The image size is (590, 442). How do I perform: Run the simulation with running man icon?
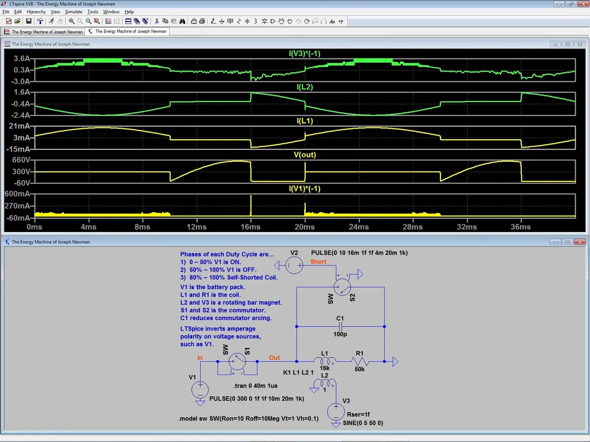[x=51, y=21]
